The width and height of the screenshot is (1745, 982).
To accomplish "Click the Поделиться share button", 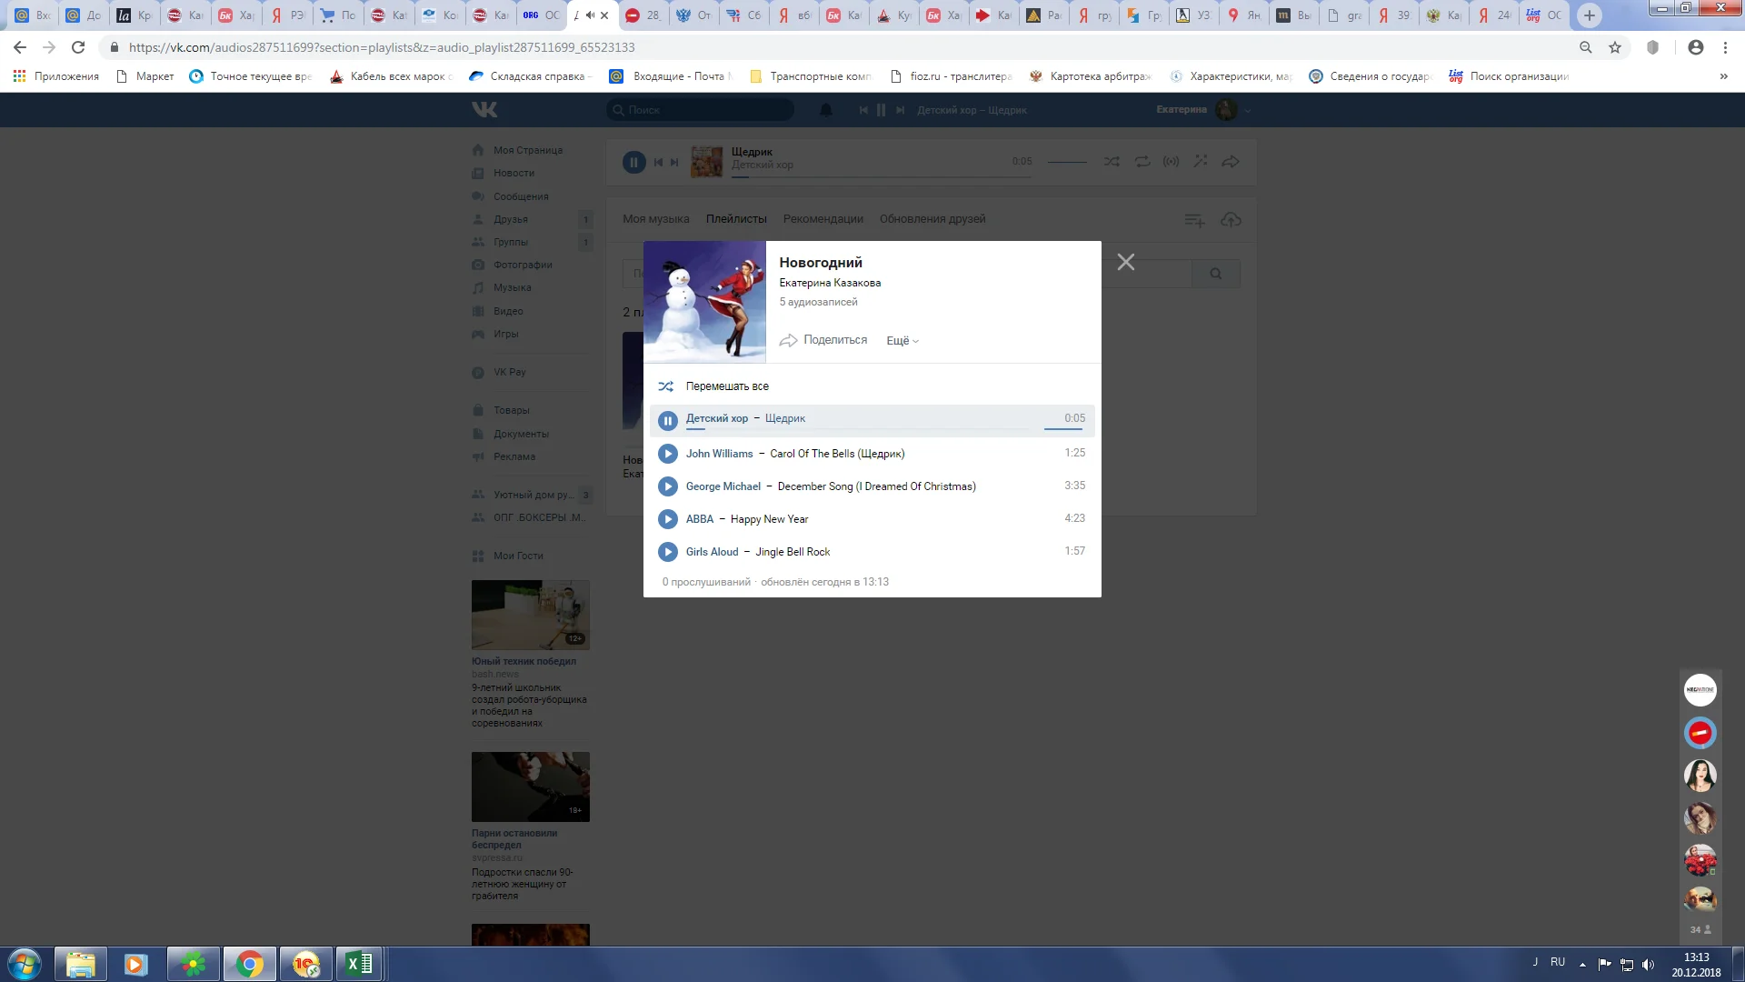I will [823, 340].
